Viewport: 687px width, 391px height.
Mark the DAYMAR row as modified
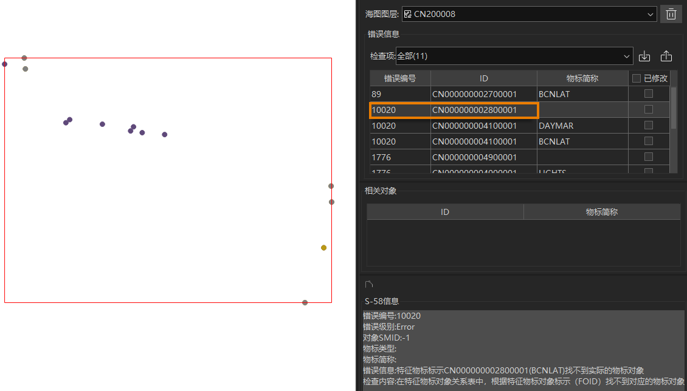pos(649,126)
